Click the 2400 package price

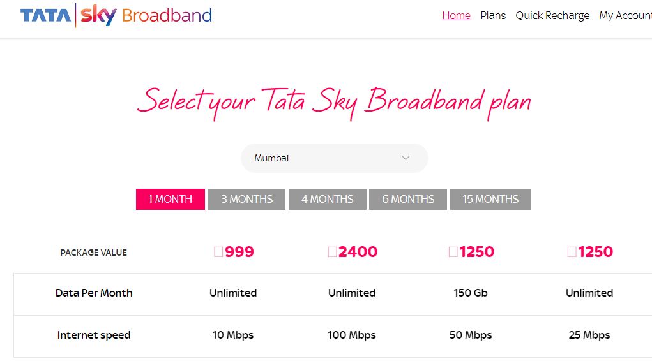point(353,252)
